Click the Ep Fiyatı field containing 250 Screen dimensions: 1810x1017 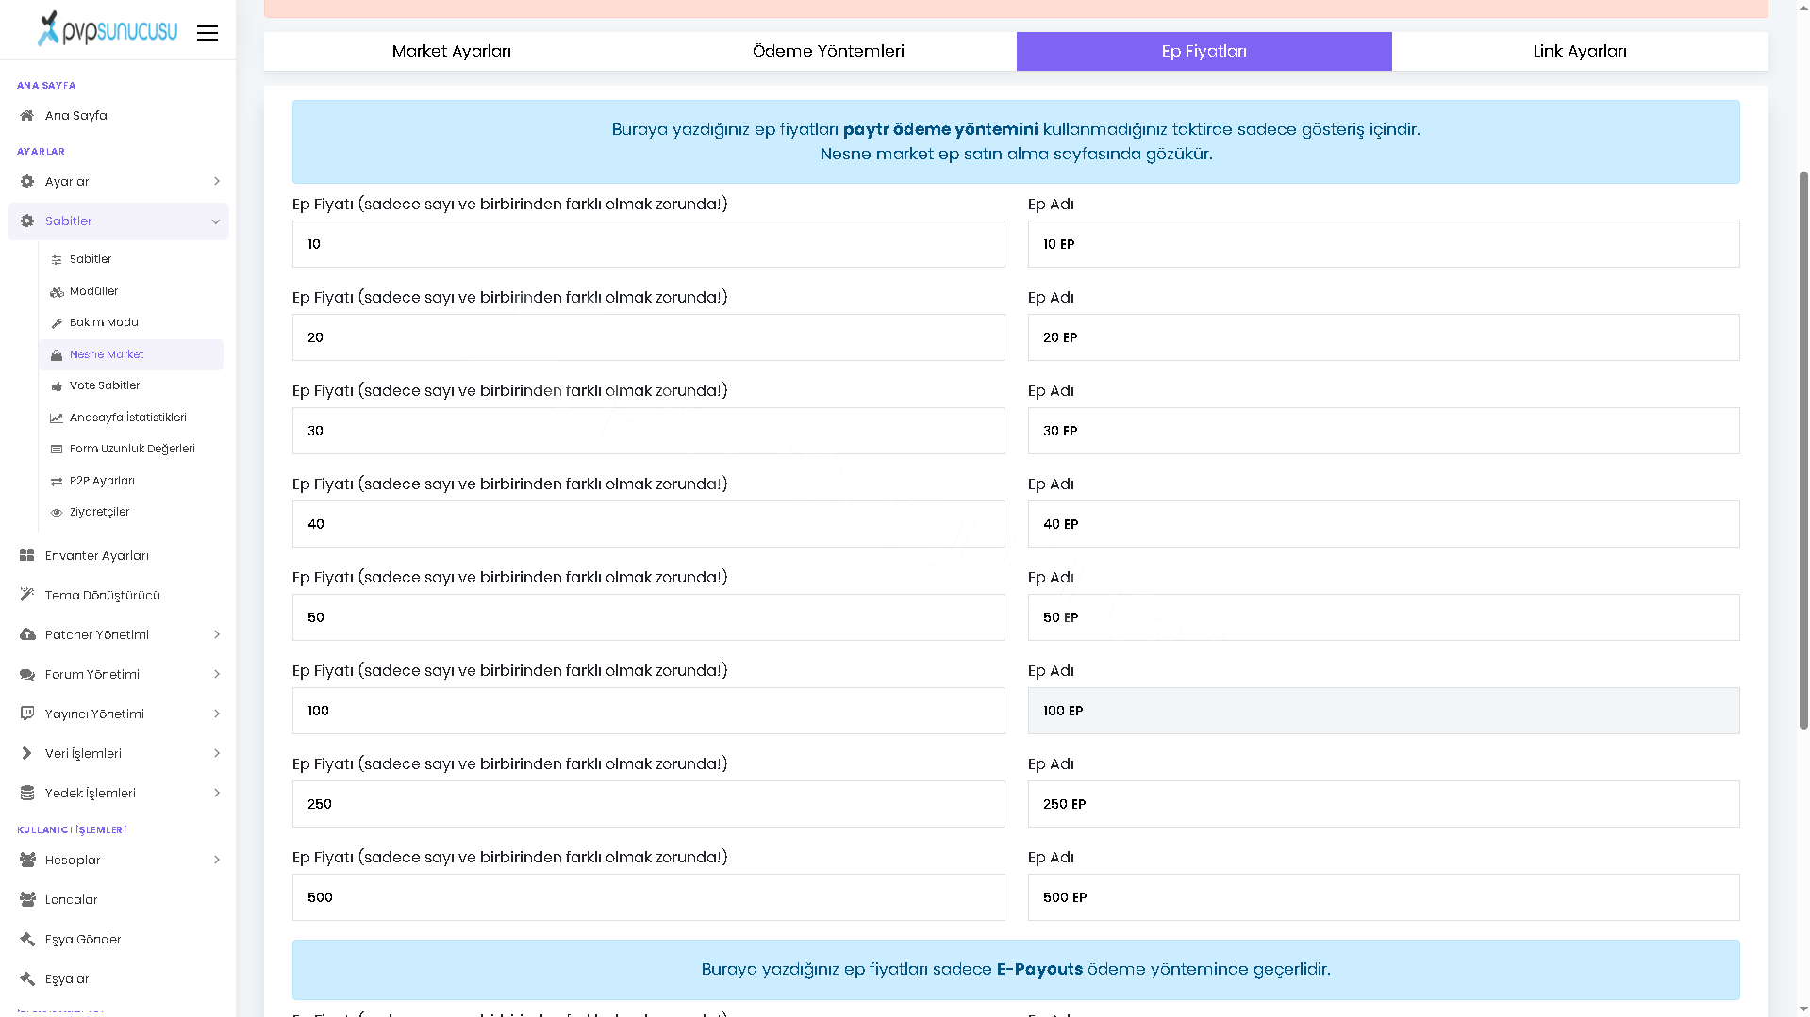648,804
